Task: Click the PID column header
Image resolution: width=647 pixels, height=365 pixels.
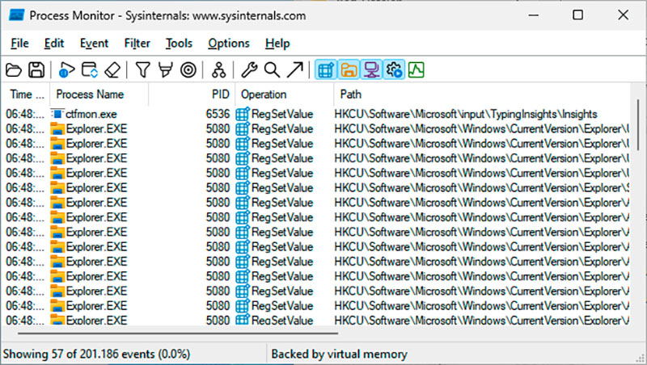Action: (192, 94)
